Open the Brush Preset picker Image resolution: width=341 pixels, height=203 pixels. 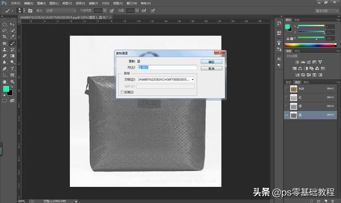click(21, 11)
